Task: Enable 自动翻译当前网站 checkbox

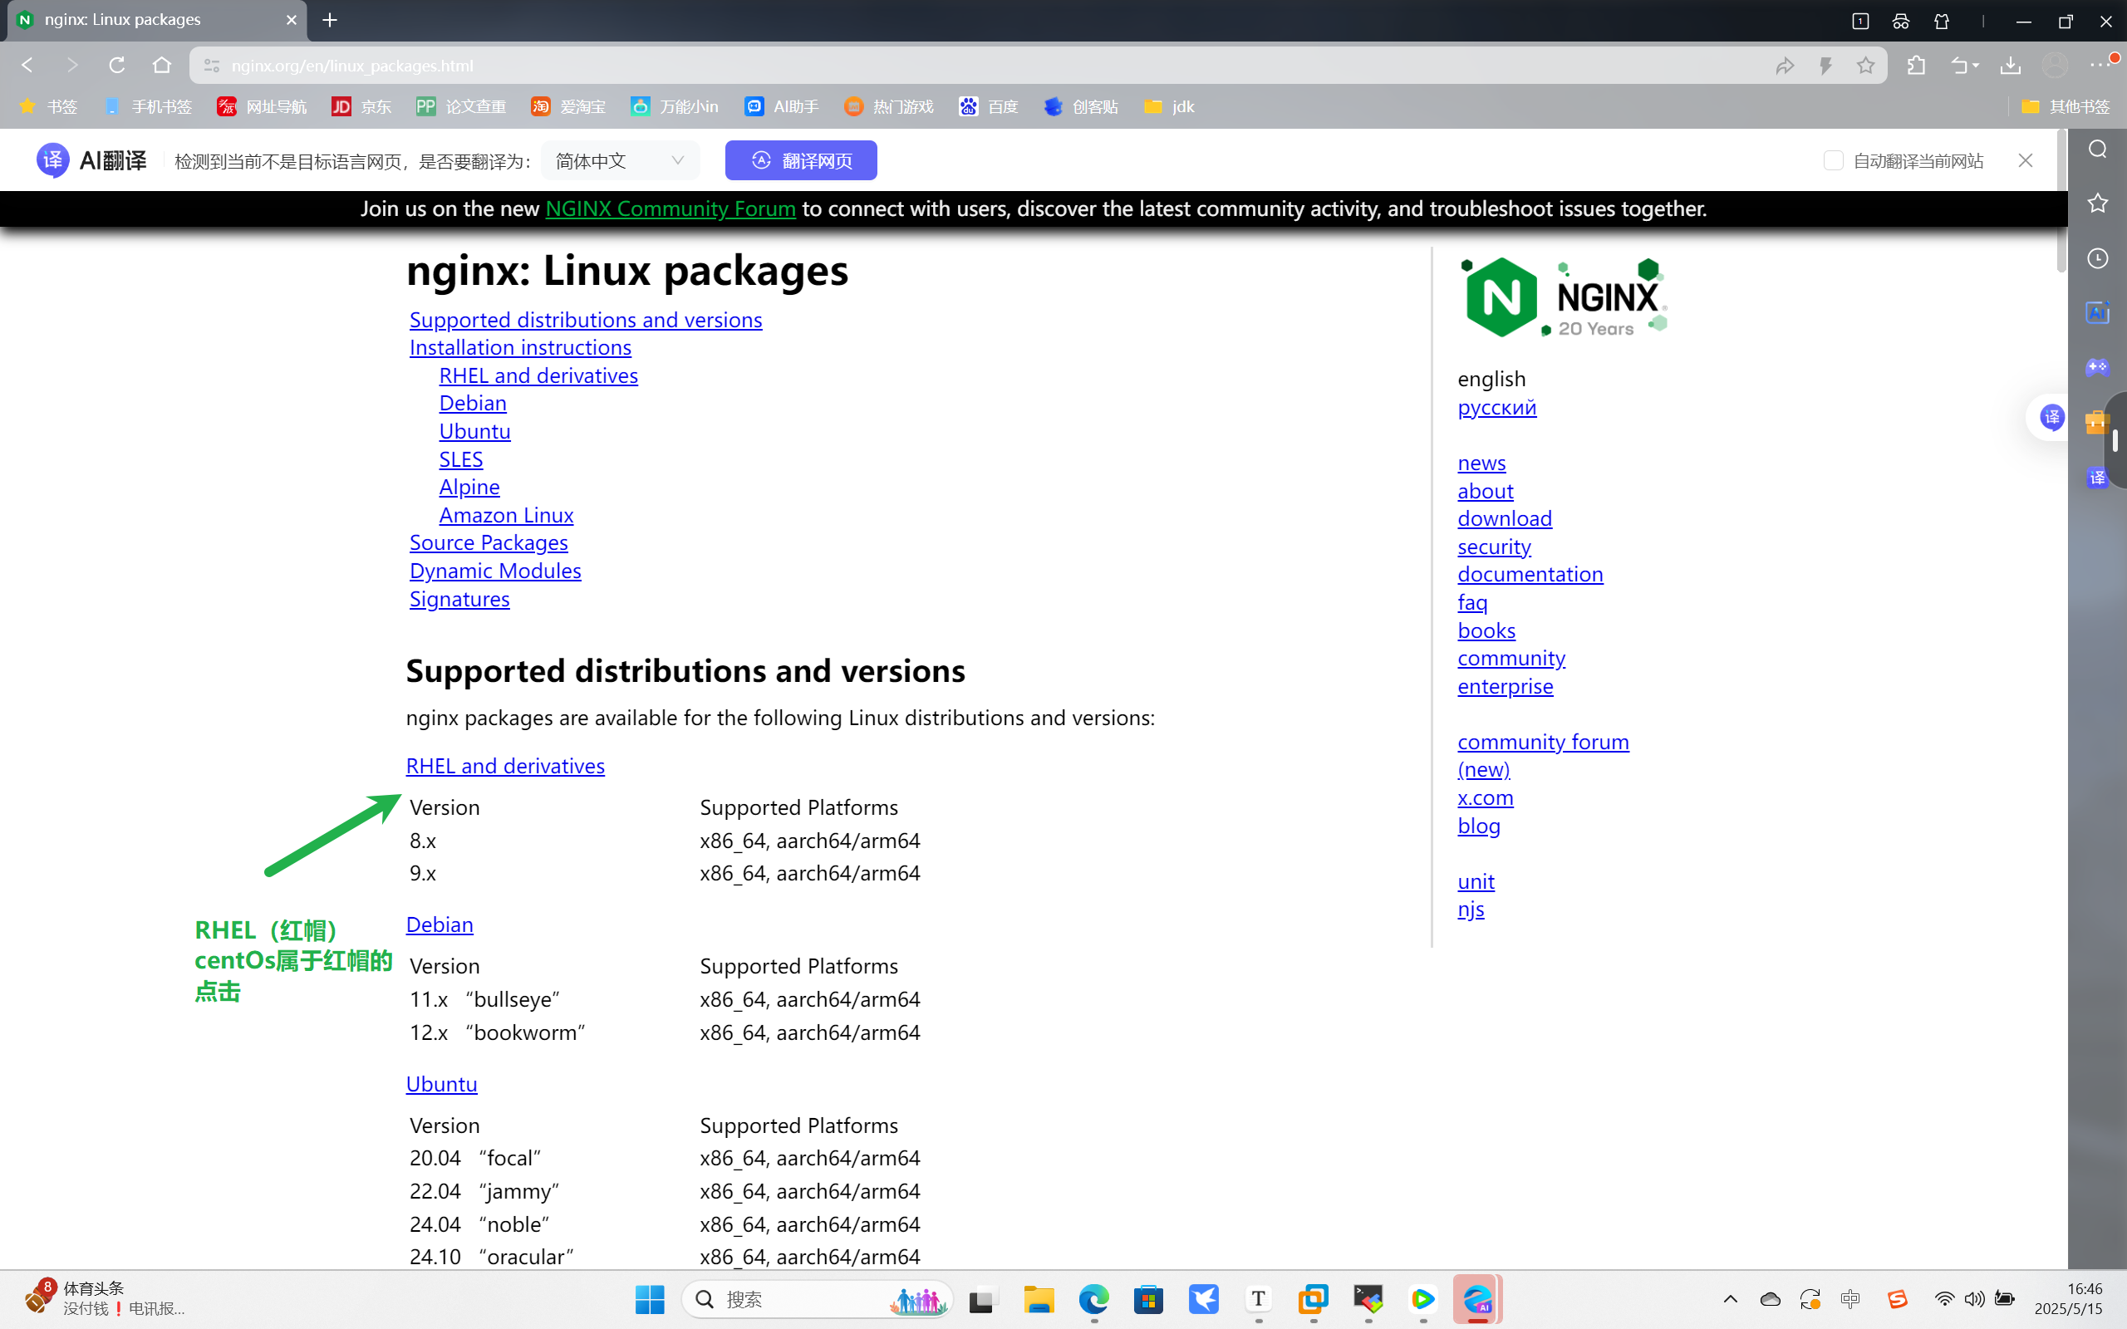Action: click(1834, 160)
